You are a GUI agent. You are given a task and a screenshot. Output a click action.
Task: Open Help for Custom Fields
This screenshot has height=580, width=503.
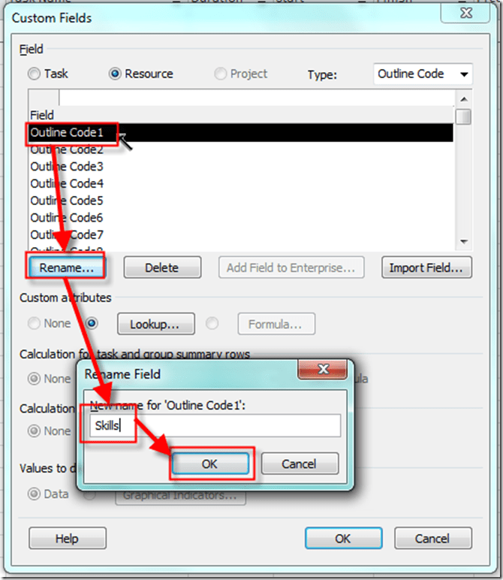click(x=67, y=538)
